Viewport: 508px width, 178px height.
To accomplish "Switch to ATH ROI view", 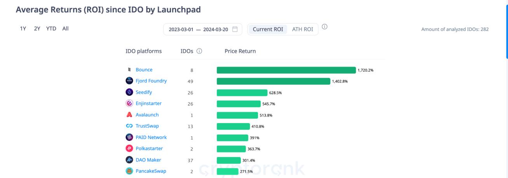I will click(x=303, y=29).
